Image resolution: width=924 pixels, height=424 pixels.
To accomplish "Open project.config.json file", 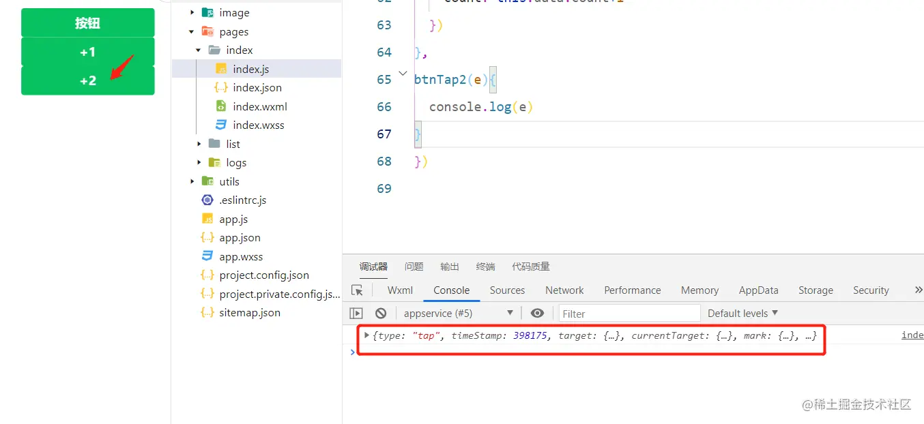I will (264, 275).
